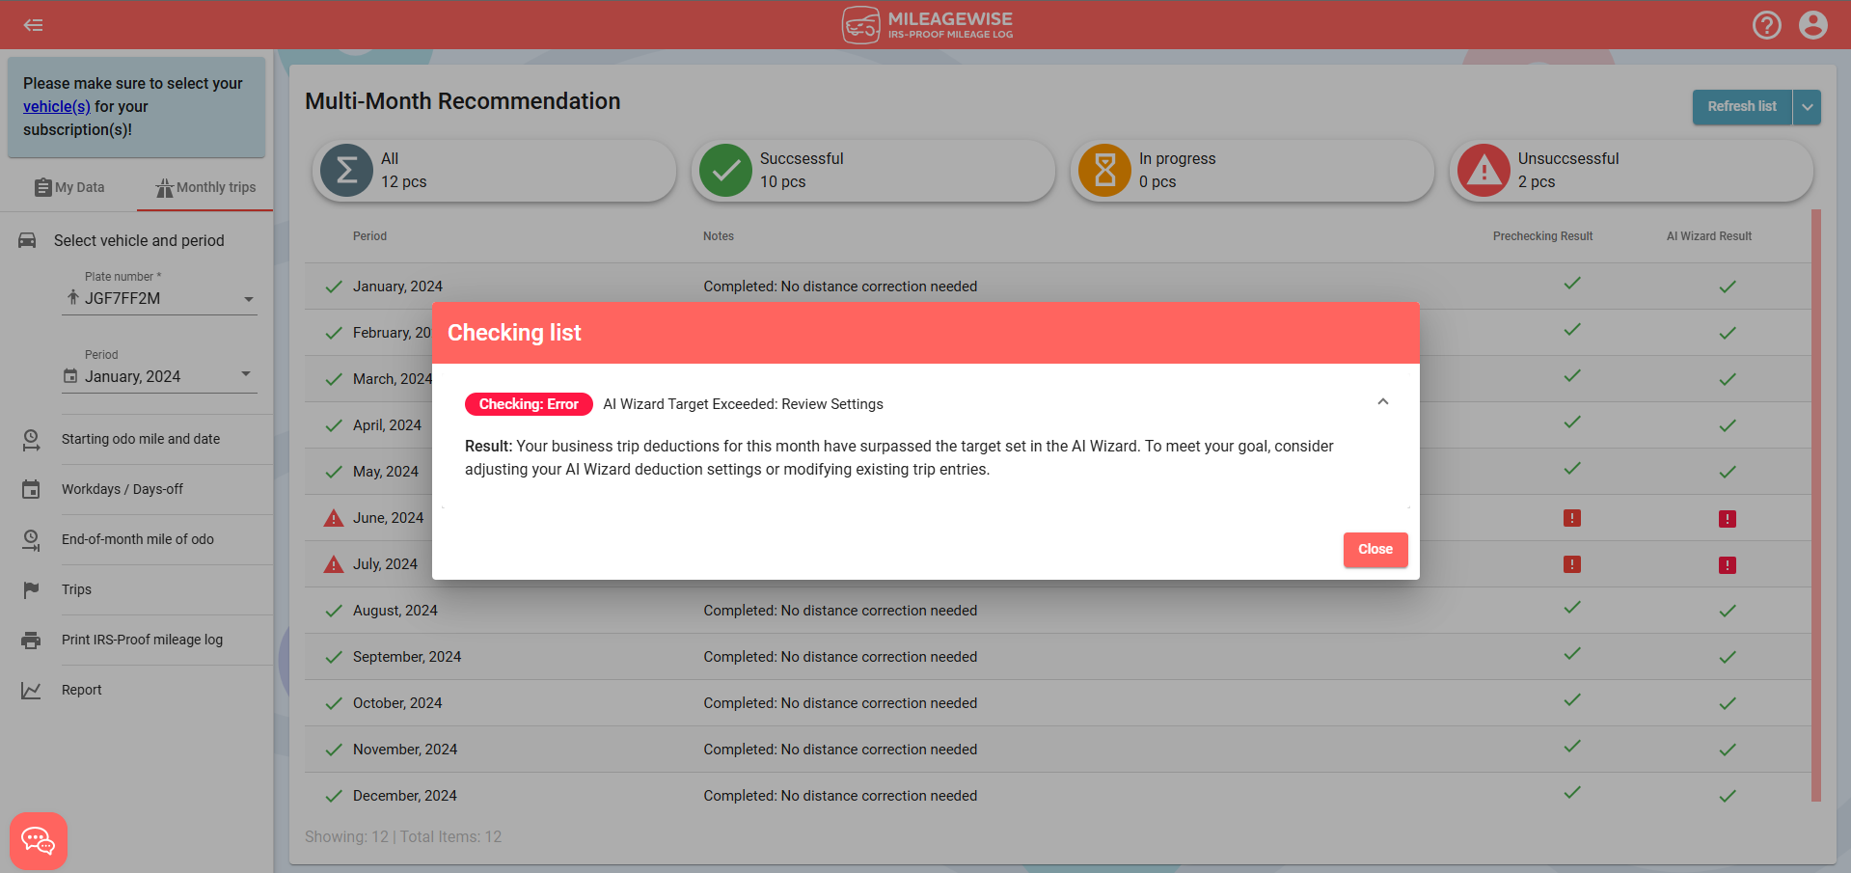
Task: Click the Refresh list button
Action: 1742,107
